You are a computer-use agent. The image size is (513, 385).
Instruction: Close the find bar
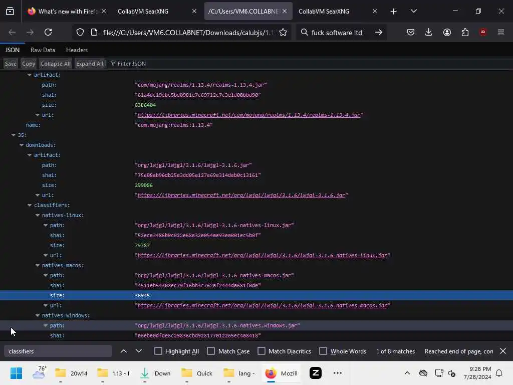(x=503, y=351)
